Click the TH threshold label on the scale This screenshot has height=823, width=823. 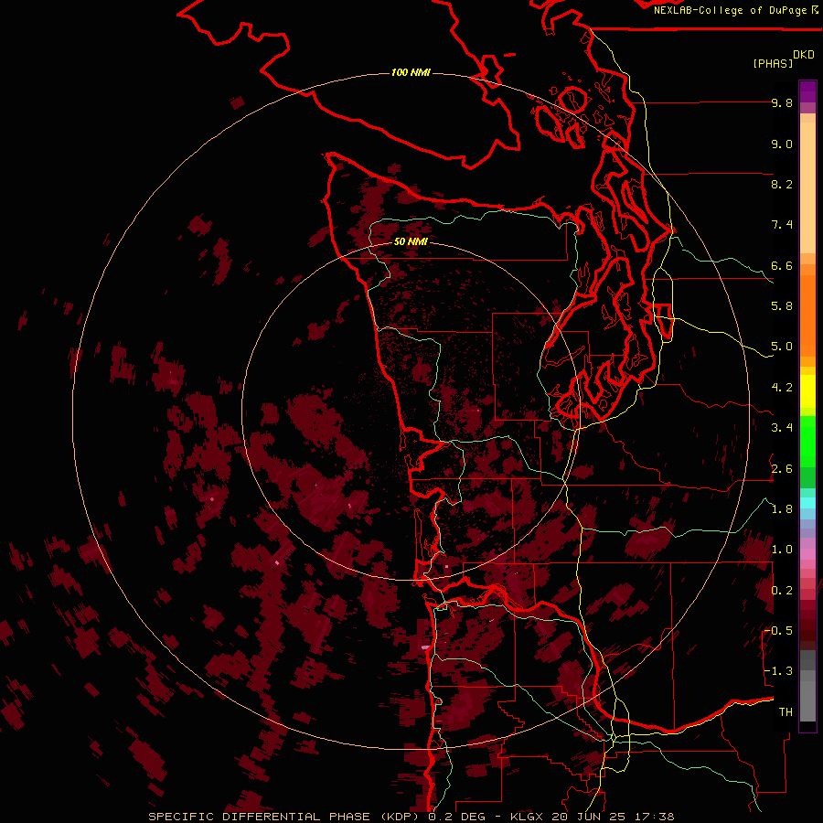(786, 712)
